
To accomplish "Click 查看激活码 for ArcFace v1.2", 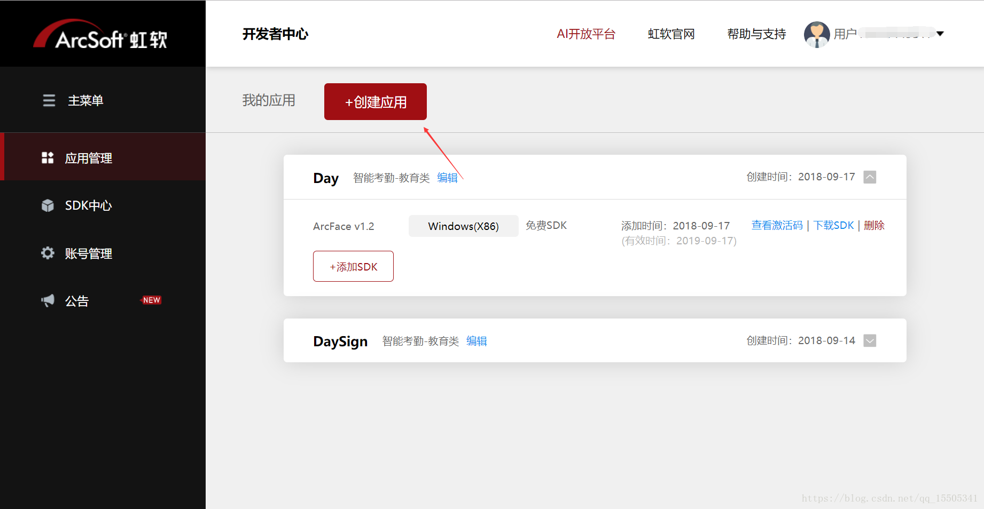I will click(x=777, y=225).
